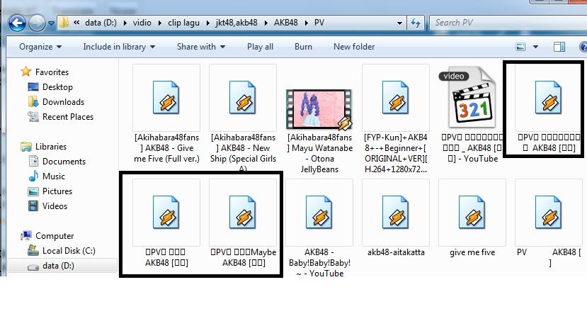Screen dimensions: 587x326
Task: Select the vidio breadcrumb segment
Action: tap(142, 23)
